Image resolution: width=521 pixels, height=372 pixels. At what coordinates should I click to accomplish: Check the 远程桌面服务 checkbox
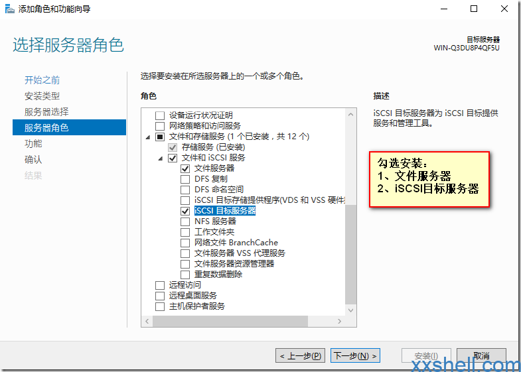pos(160,296)
